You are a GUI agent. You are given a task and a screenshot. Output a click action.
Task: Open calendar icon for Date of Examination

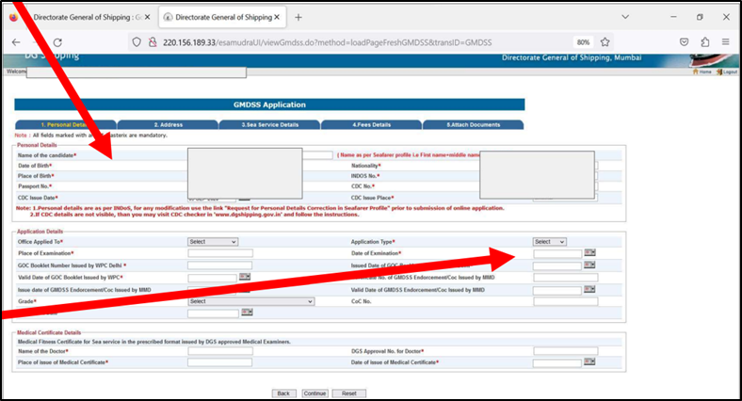click(589, 252)
